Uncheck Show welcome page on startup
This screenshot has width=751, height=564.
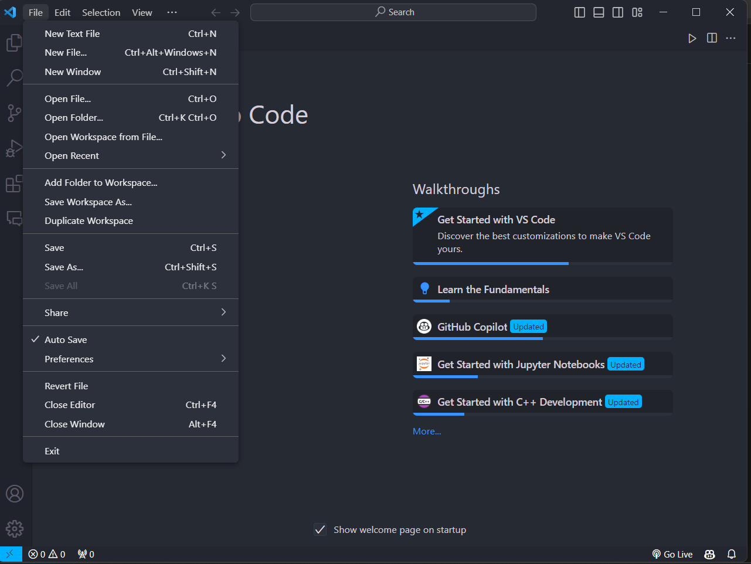pos(320,530)
